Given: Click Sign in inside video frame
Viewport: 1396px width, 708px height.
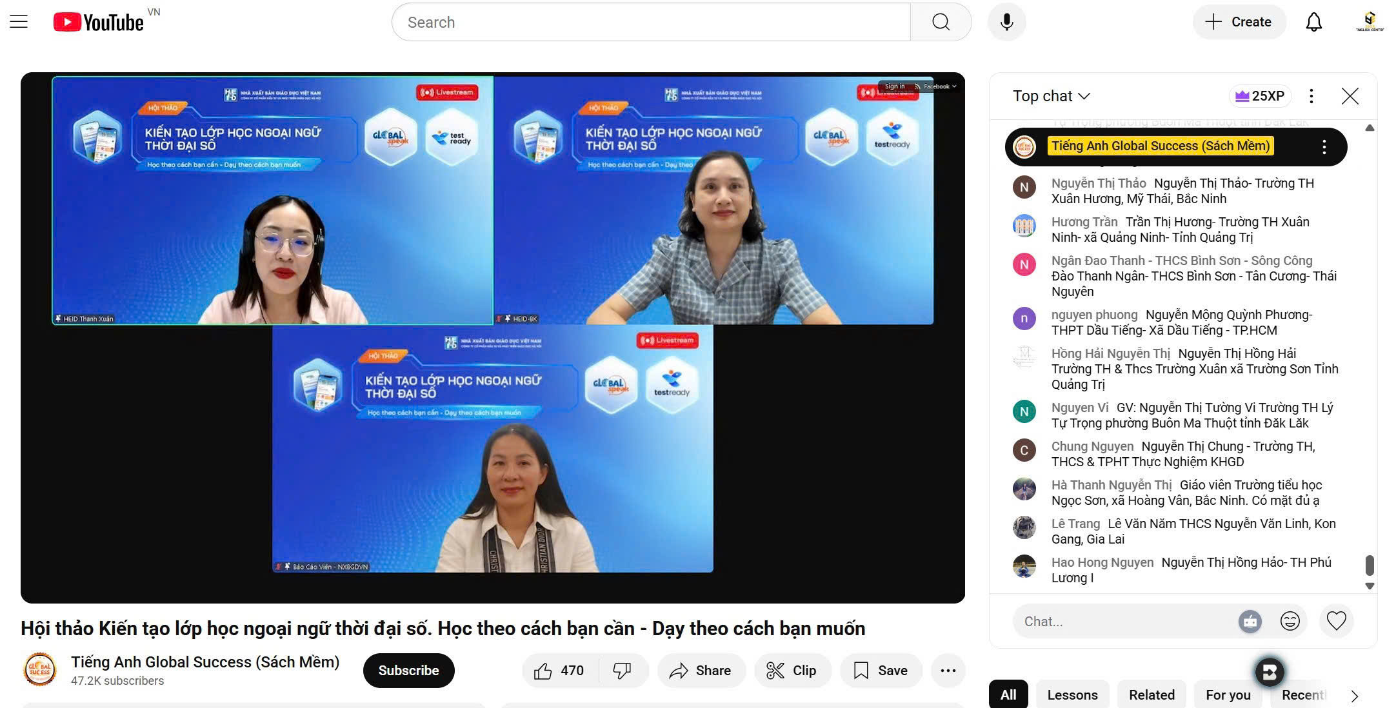Looking at the screenshot, I should (895, 86).
